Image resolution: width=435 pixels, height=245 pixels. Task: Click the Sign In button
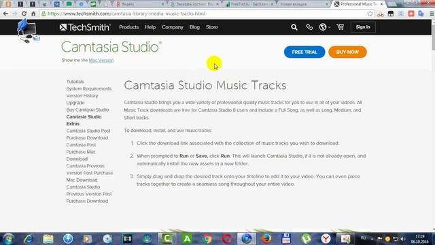pos(363,27)
